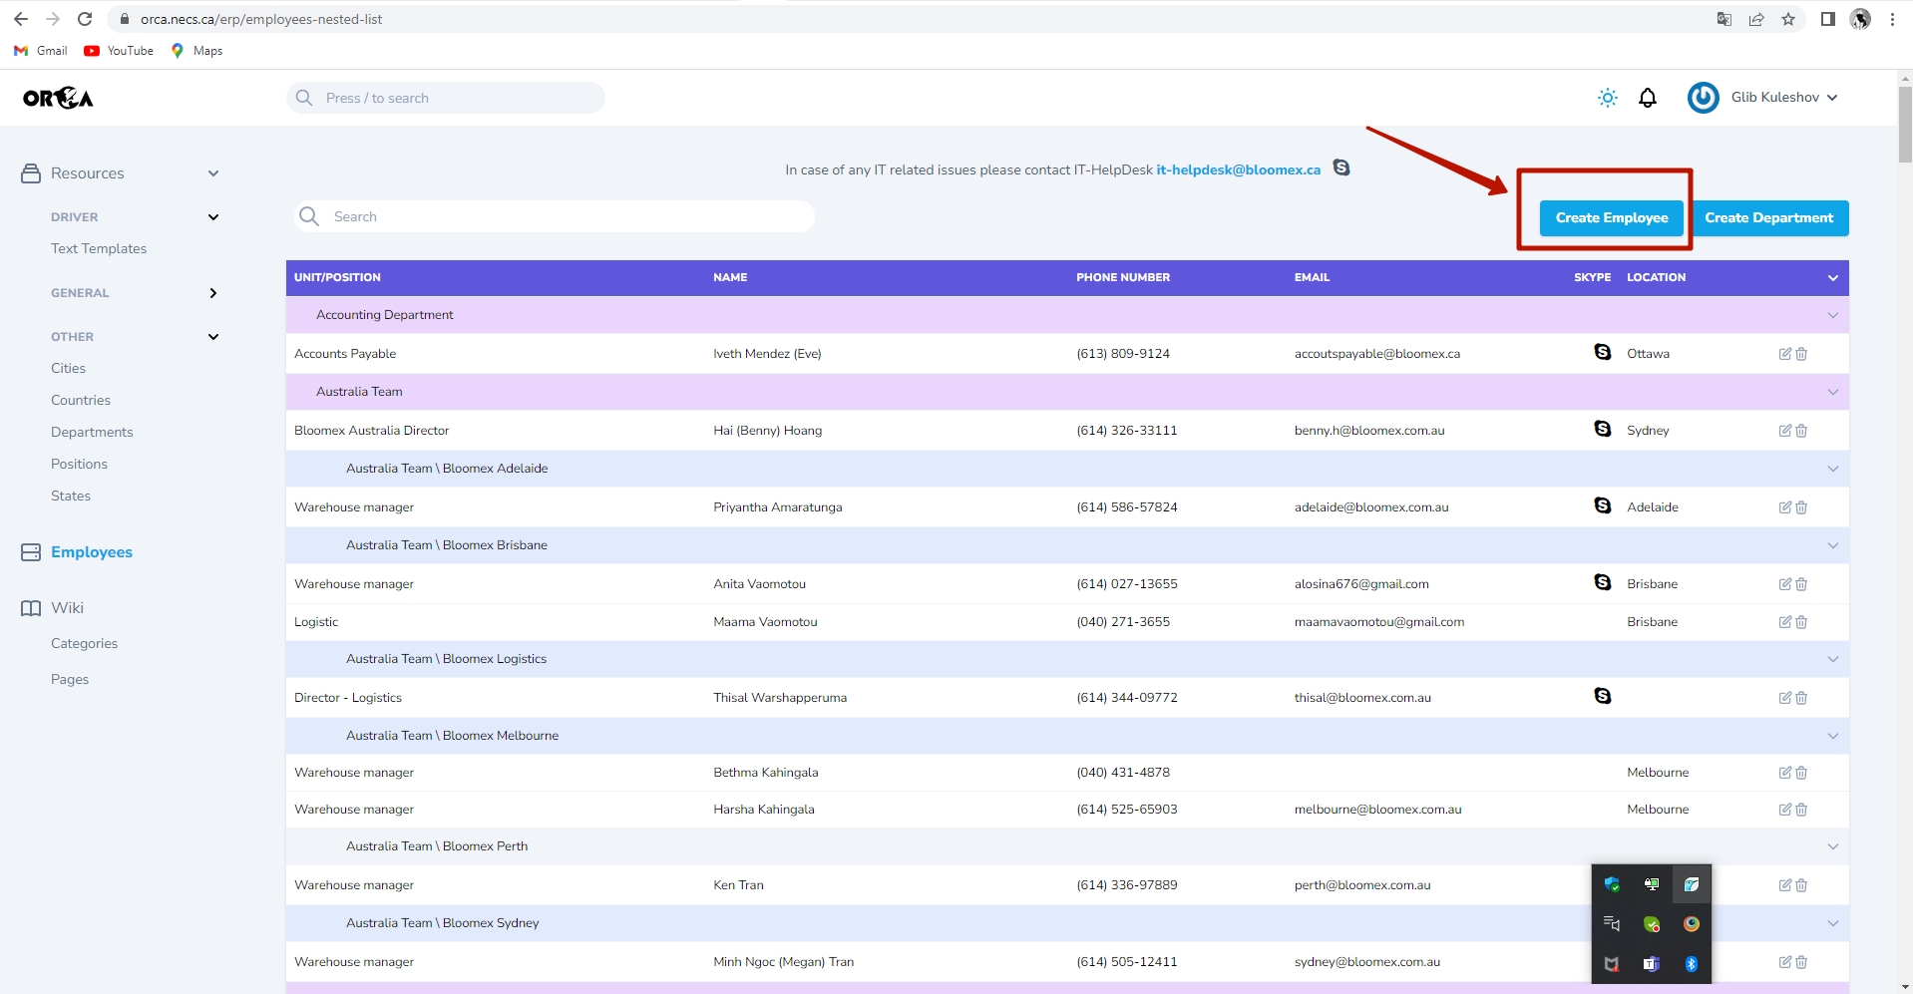The width and height of the screenshot is (1913, 994).
Task: Open the Glib Kuleshov user dropdown
Action: pyautogui.click(x=1762, y=98)
